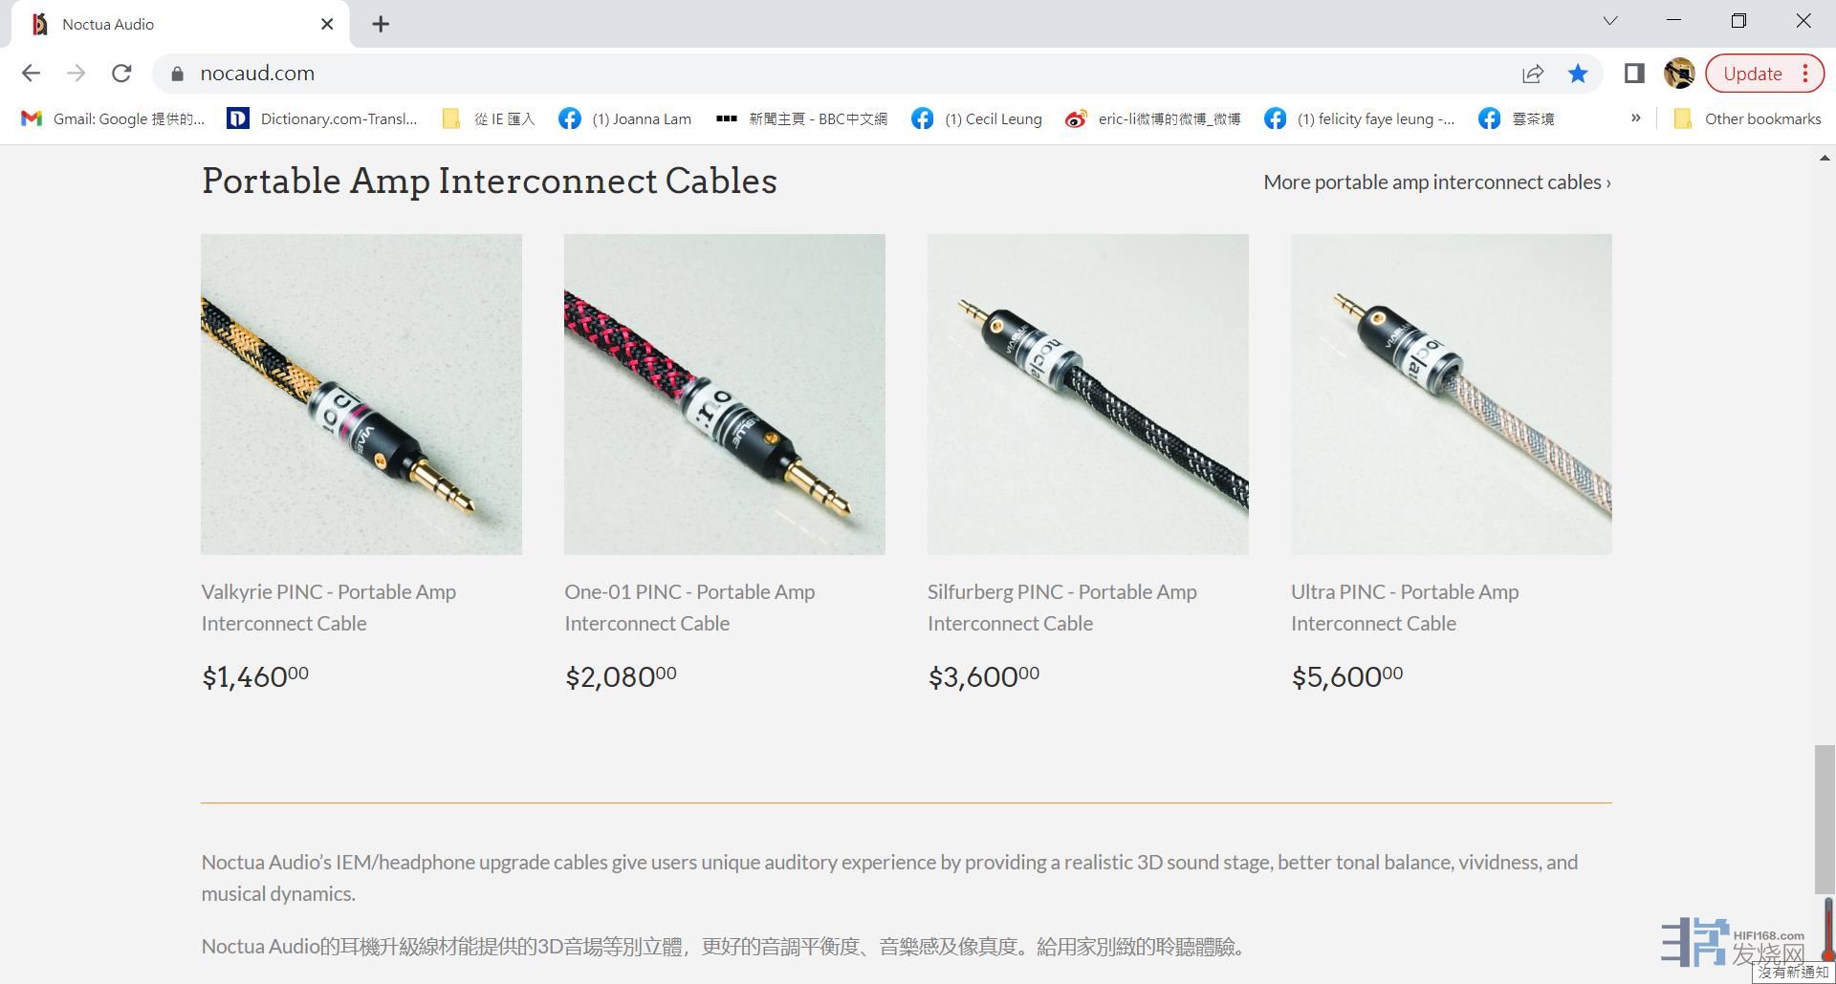Open the Valkyrie PINC cable thumbnail
Image resolution: width=1836 pixels, height=984 pixels.
[x=361, y=394]
